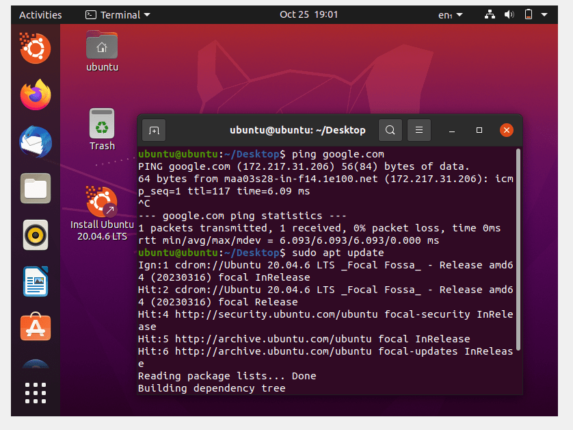
Task: Open system menu dropdown arrow
Action: (x=544, y=14)
